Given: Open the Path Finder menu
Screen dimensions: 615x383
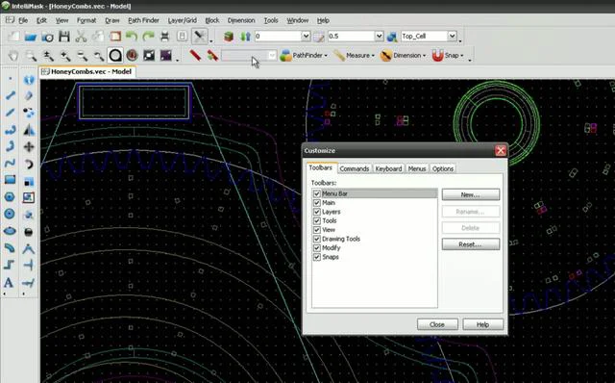Looking at the screenshot, I should [x=143, y=20].
